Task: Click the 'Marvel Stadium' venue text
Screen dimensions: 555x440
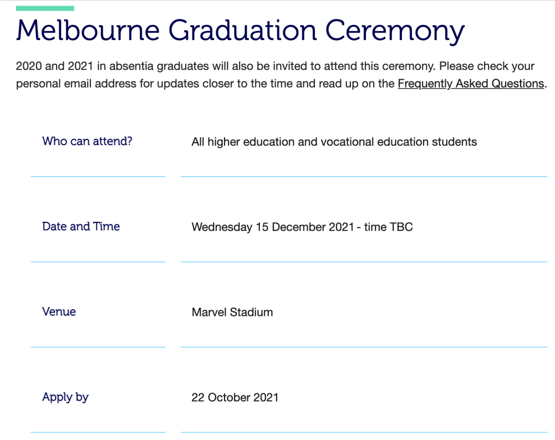Action: 232,312
